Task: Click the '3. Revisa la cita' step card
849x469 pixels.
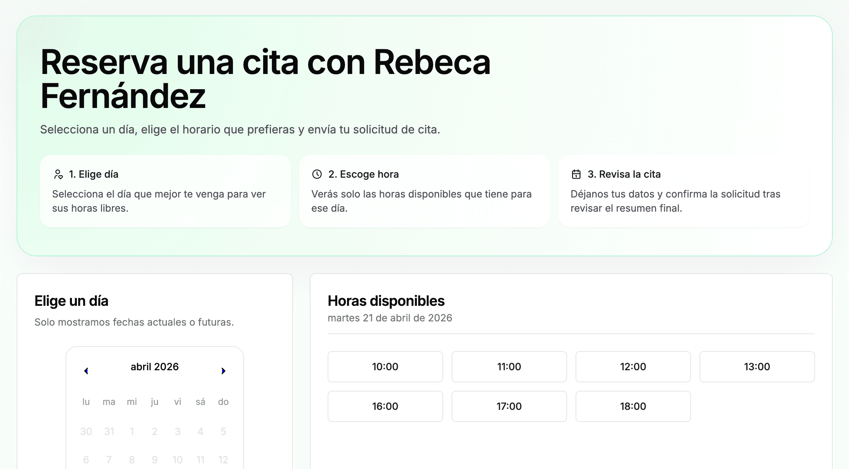Action: pos(684,191)
